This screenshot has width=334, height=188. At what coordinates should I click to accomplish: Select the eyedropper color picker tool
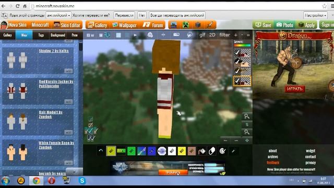233,151
